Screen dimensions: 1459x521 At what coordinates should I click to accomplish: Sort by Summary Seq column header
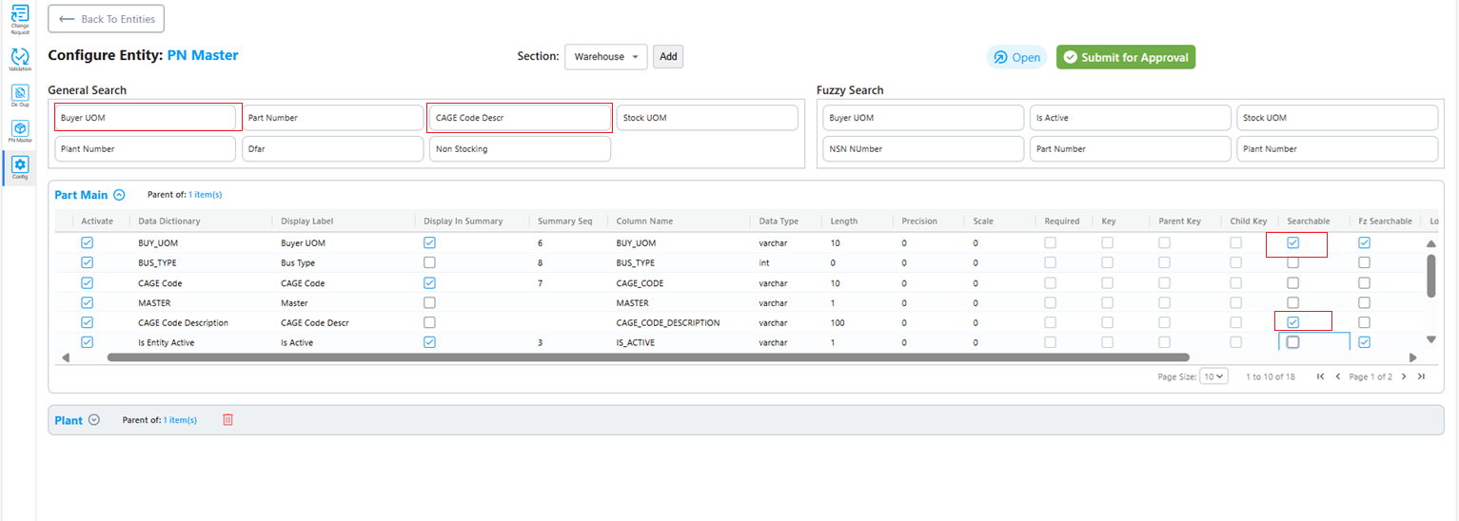pyautogui.click(x=564, y=222)
